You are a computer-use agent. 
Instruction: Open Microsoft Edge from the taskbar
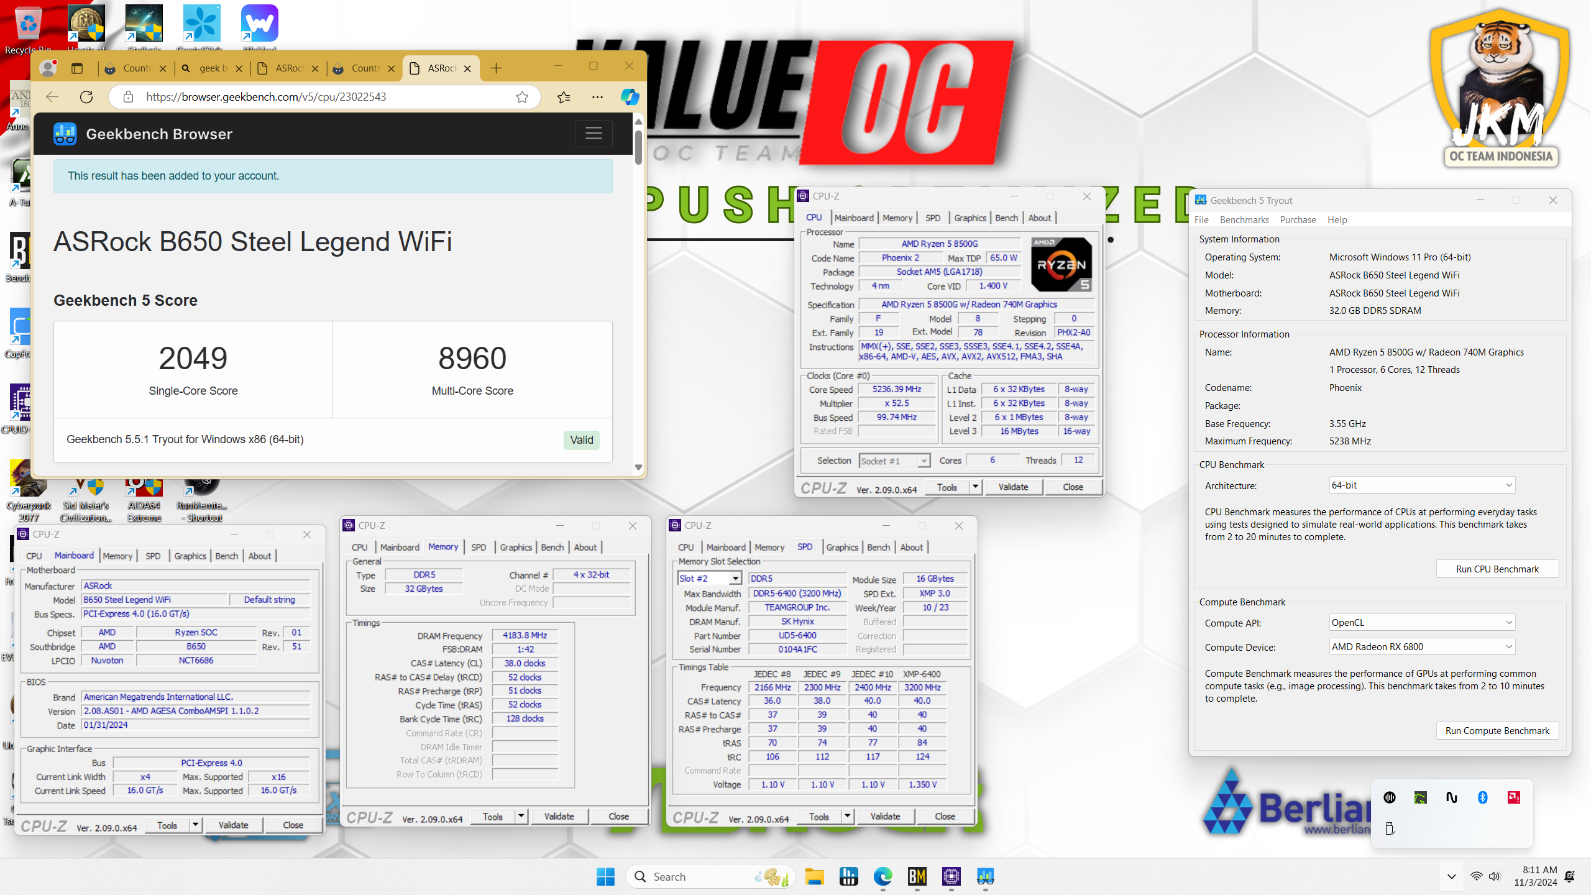pos(883,876)
